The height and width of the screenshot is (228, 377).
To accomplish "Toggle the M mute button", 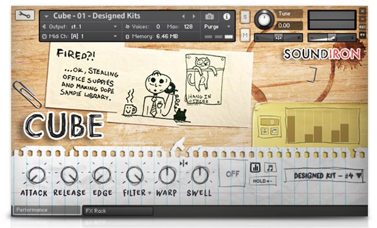I will pos(245,35).
